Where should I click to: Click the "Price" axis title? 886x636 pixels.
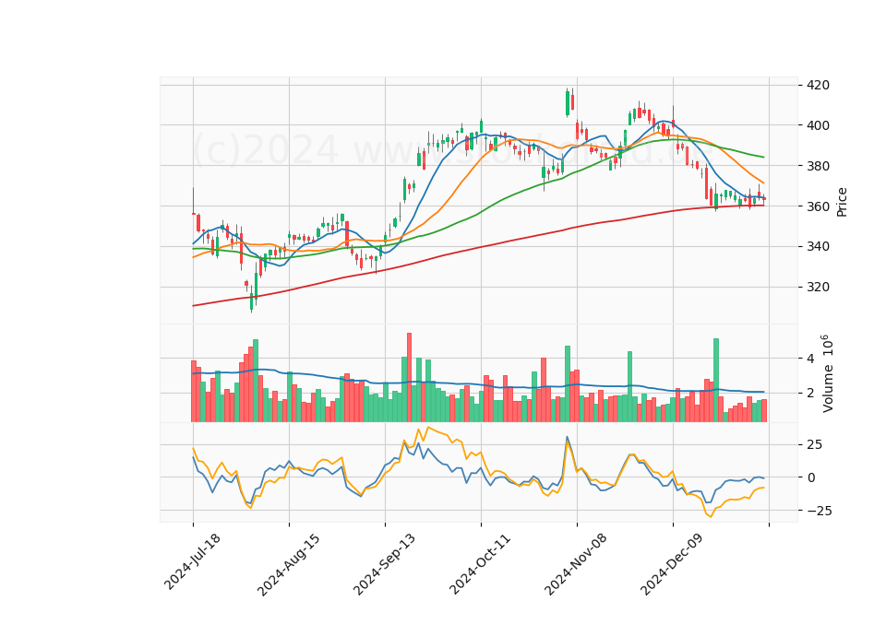tap(842, 202)
